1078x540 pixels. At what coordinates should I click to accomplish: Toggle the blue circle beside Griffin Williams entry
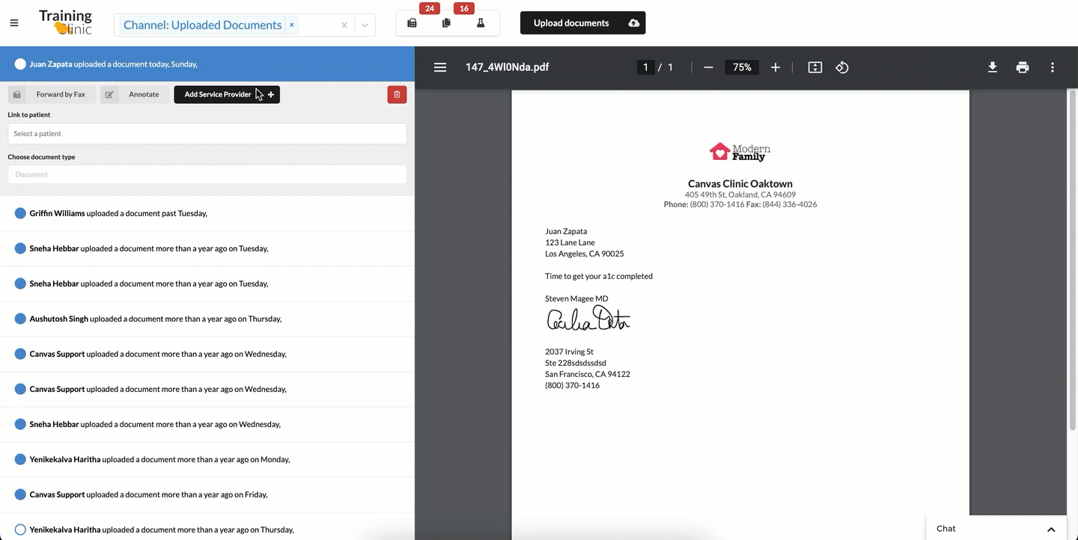19,212
